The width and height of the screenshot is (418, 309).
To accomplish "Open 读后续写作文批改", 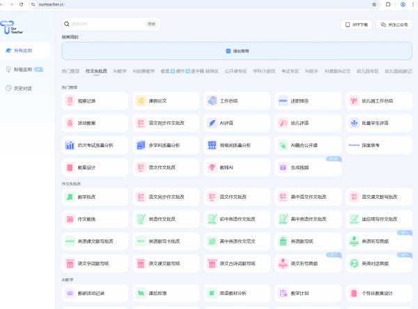I will (x=379, y=219).
